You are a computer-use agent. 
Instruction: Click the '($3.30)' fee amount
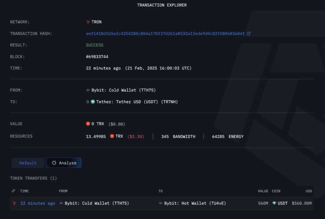point(136,136)
